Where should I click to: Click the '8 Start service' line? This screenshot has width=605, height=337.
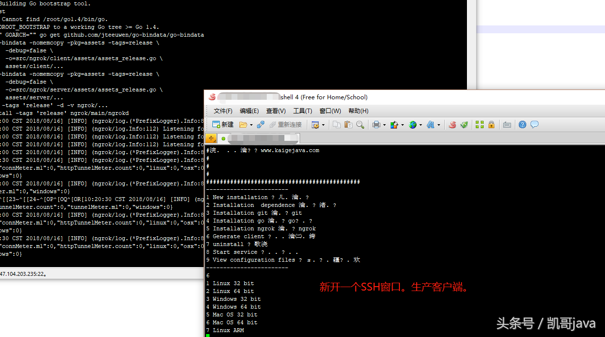pos(252,252)
